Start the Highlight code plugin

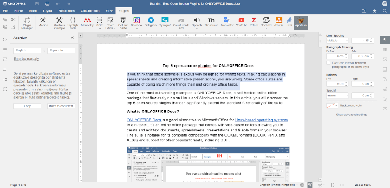(x=73, y=23)
